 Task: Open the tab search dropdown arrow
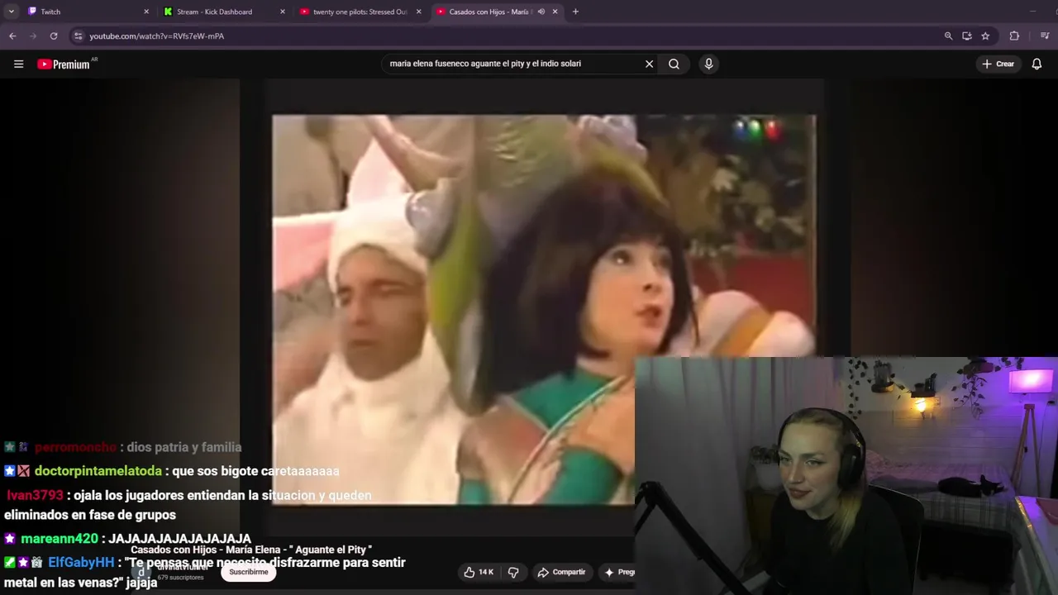coord(11,12)
